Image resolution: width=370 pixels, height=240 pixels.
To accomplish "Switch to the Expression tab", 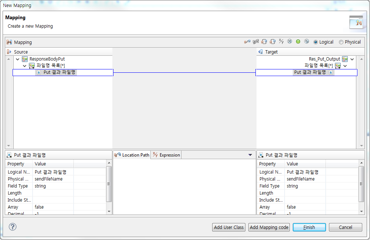I will 166,155.
